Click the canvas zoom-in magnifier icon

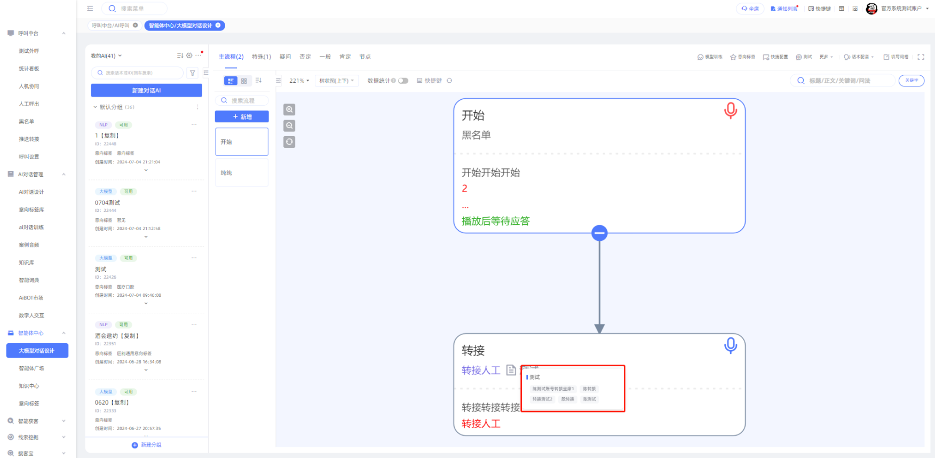coord(289,109)
